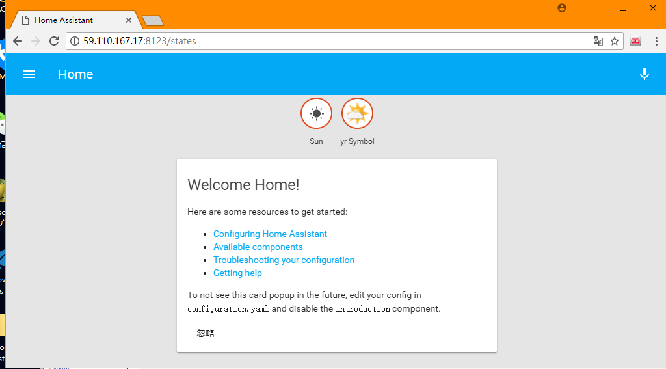
Task: Open Chrome user profile icon
Action: click(x=562, y=8)
